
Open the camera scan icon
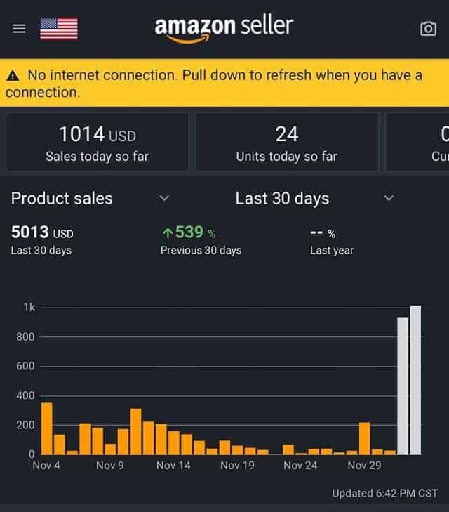pos(427,29)
